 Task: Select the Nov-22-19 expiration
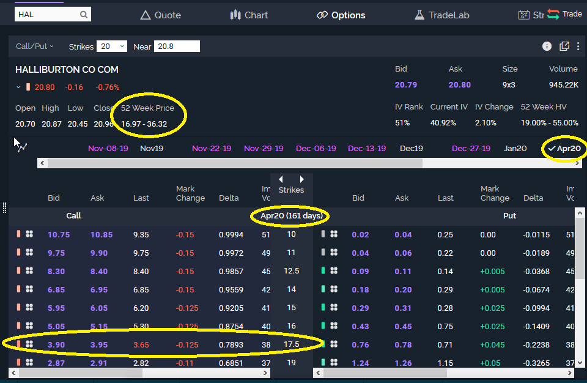tap(212, 149)
